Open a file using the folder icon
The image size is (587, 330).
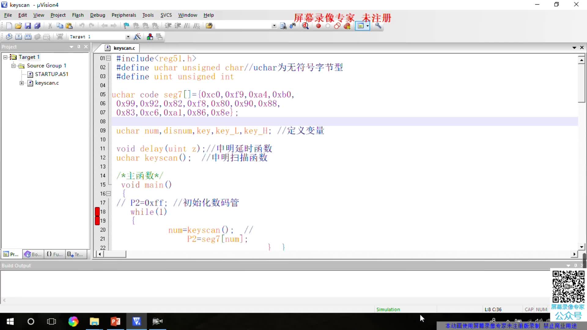pyautogui.click(x=18, y=26)
